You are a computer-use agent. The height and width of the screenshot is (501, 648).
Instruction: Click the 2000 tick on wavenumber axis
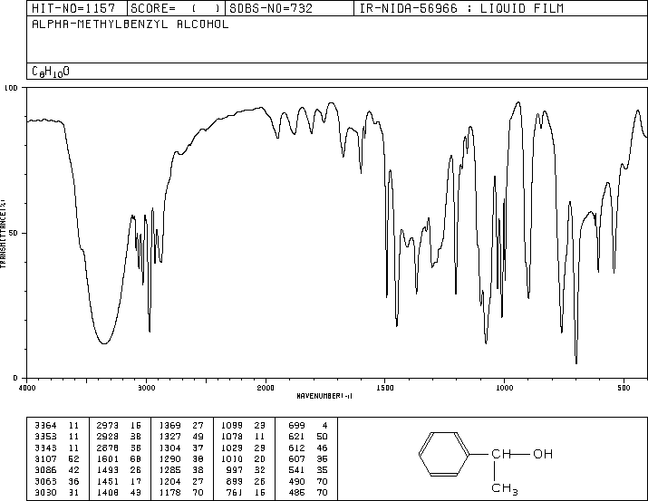click(266, 387)
